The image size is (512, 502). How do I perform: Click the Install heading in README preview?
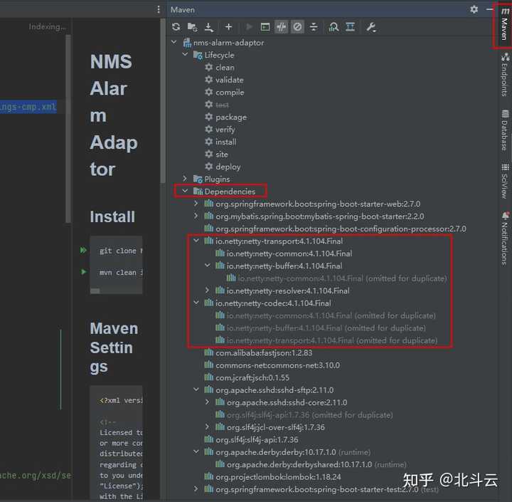pyautogui.click(x=112, y=217)
